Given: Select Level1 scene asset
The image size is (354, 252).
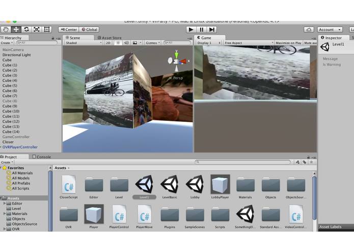Looking at the screenshot, I should (144, 187).
